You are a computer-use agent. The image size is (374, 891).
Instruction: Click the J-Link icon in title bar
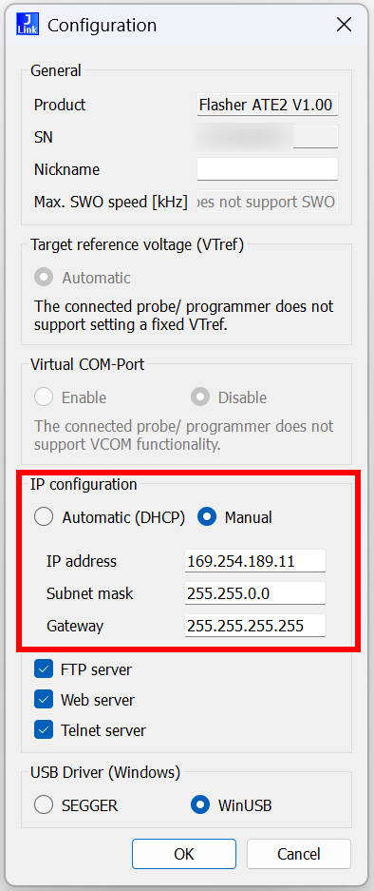[28, 25]
